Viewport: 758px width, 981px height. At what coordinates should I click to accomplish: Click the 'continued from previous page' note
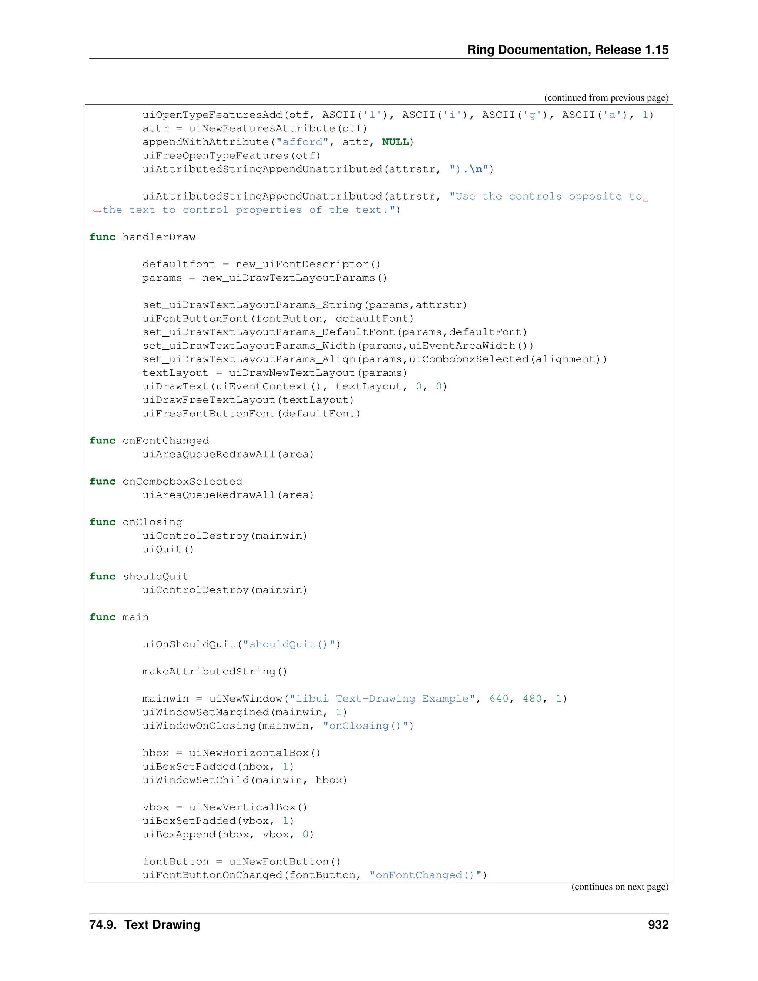606,98
